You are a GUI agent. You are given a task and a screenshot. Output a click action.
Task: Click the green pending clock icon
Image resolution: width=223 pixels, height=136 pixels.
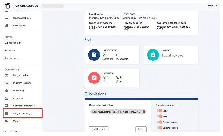pos(104,82)
